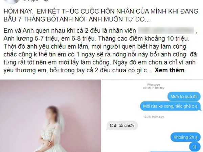Screen dimensions: 203x152
Task: Click the "Tháng cao điểm" salary sentence
Action: (x=143, y=39)
